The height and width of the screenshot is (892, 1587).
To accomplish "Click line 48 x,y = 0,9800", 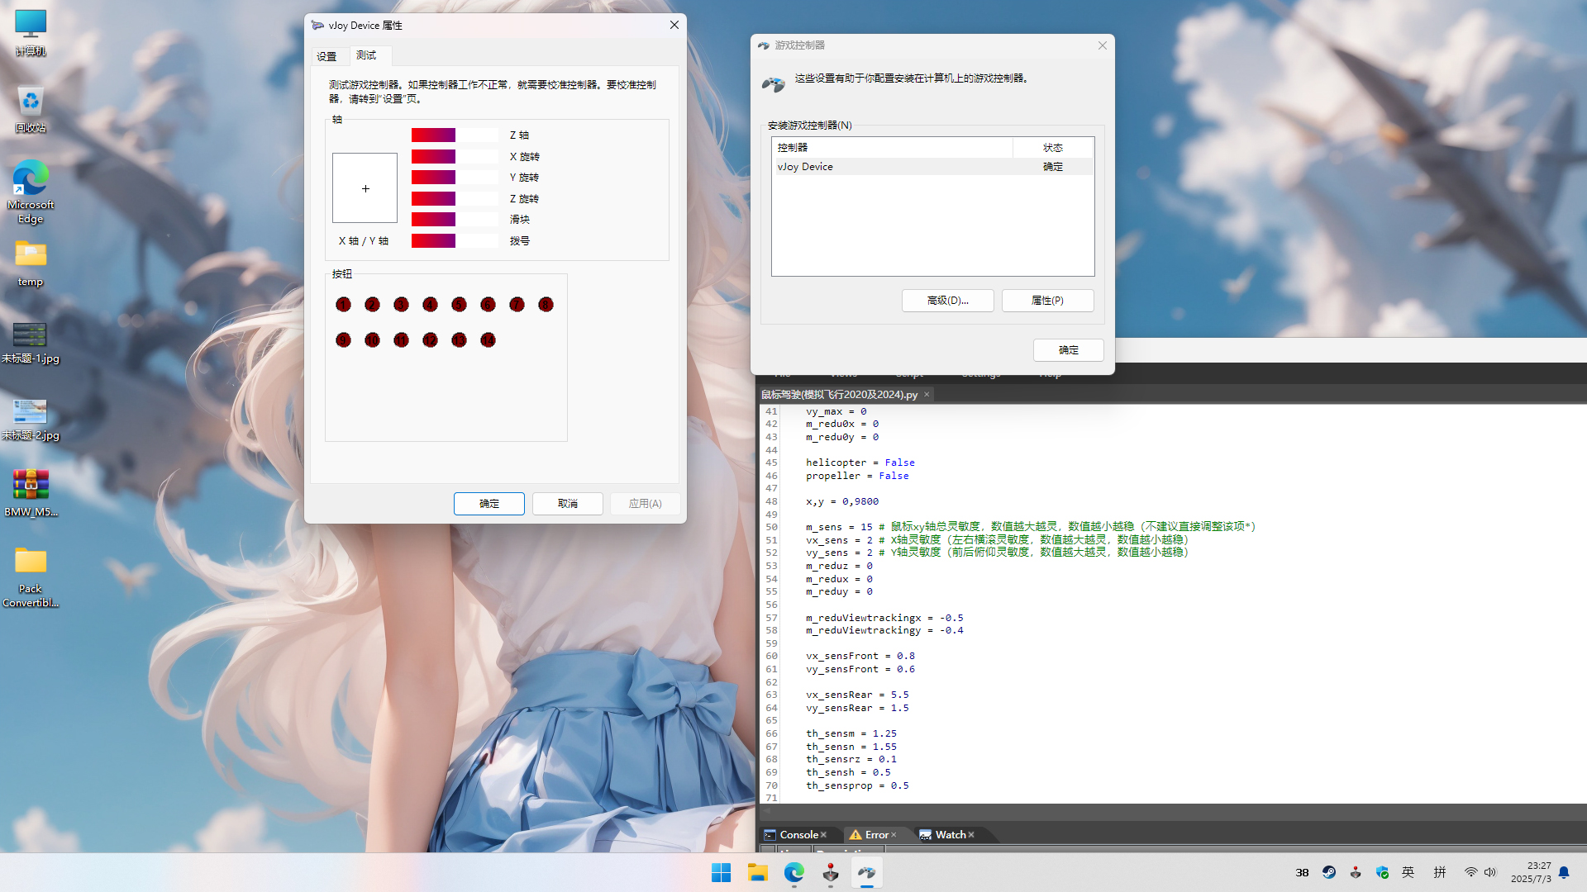I will [842, 501].
